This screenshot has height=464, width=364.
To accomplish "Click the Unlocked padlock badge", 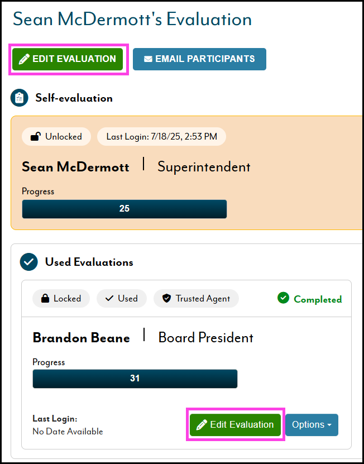I will pos(56,136).
